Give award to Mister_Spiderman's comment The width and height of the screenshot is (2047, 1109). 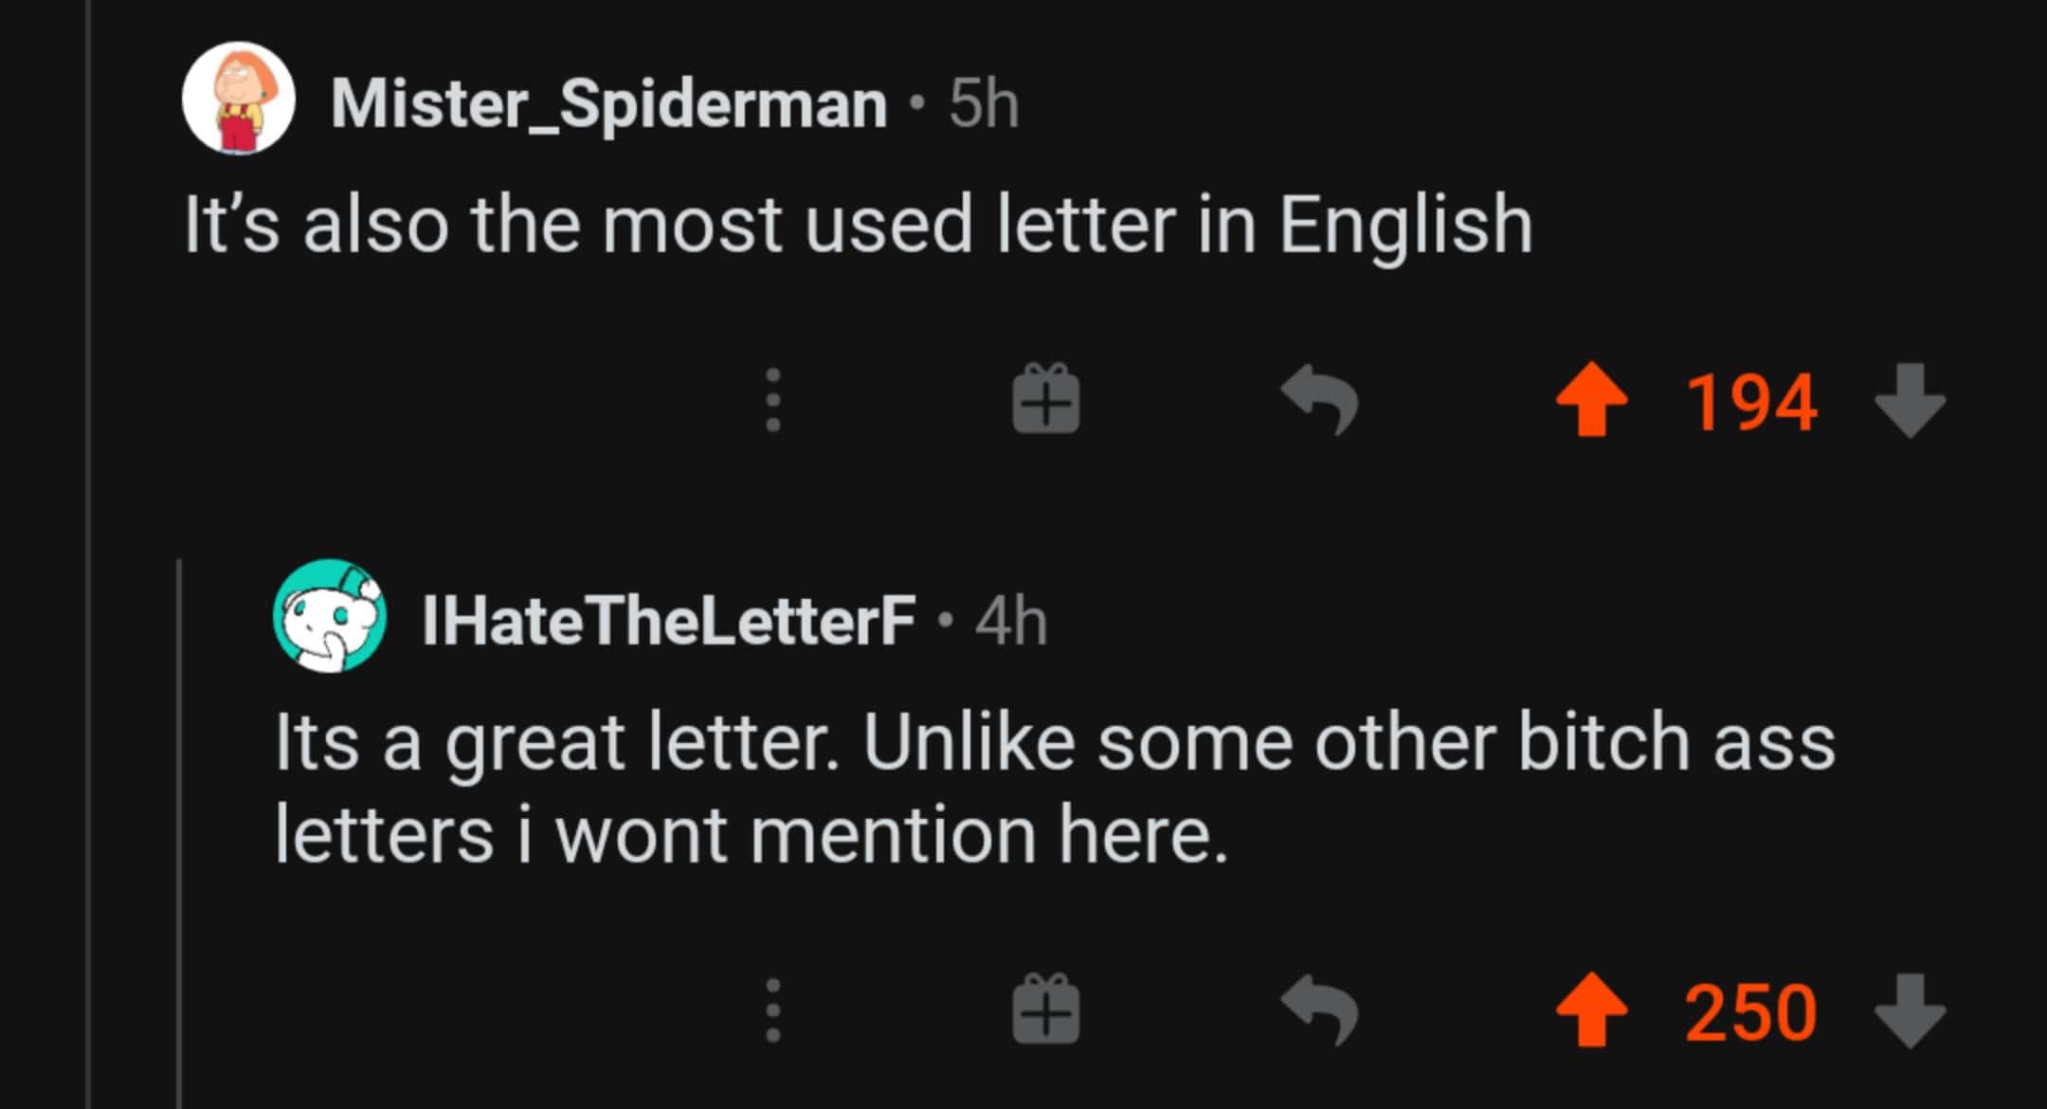(x=1045, y=402)
